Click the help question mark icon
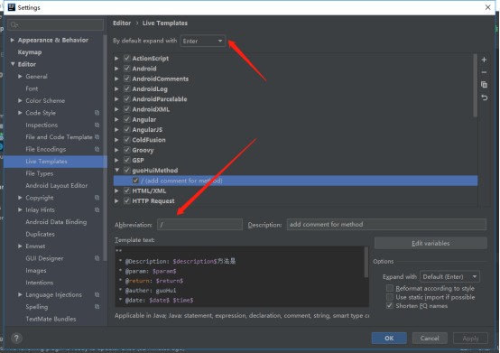Viewport: 500px width, 353px height. pos(16,338)
